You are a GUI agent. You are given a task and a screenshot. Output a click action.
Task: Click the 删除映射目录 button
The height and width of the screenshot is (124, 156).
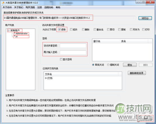pos(137,73)
